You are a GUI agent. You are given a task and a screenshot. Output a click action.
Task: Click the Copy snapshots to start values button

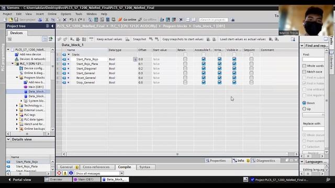pos(183,39)
